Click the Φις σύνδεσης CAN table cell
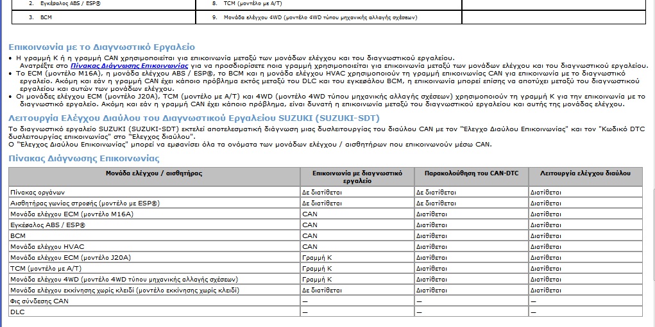The image size is (655, 327). (x=154, y=301)
